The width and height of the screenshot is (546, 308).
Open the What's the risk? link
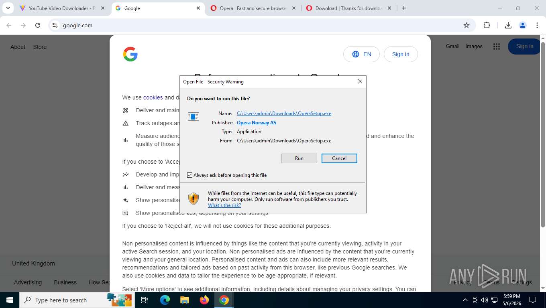(224, 205)
